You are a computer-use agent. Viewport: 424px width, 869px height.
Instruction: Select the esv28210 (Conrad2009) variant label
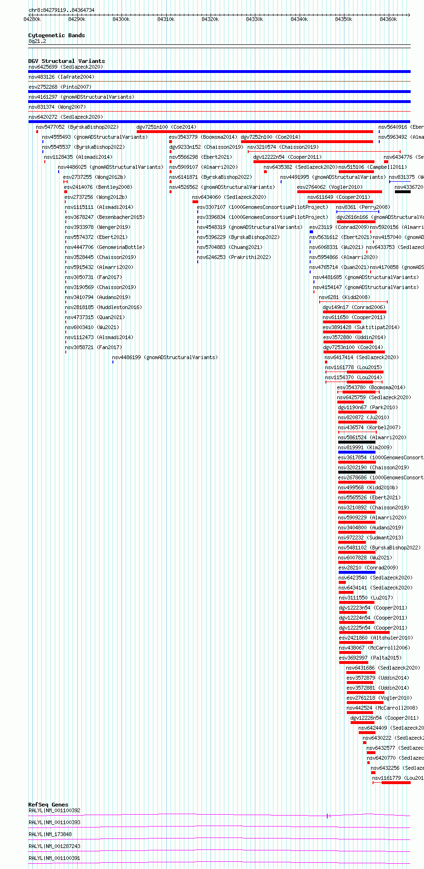click(368, 568)
